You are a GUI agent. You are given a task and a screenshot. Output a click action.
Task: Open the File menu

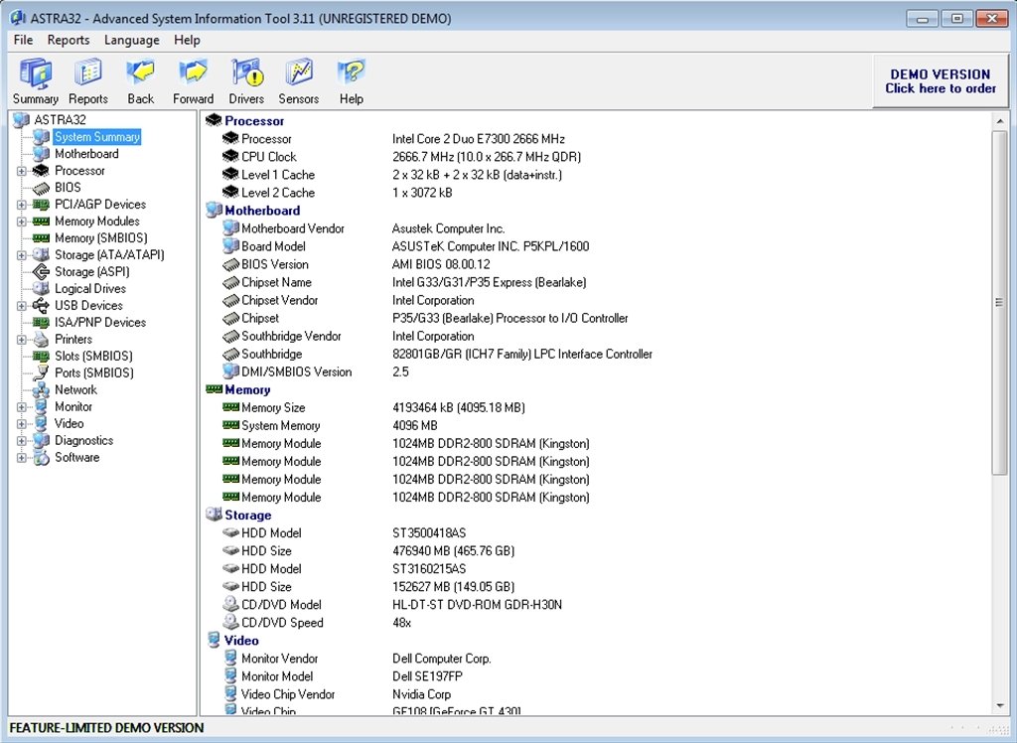click(x=24, y=40)
